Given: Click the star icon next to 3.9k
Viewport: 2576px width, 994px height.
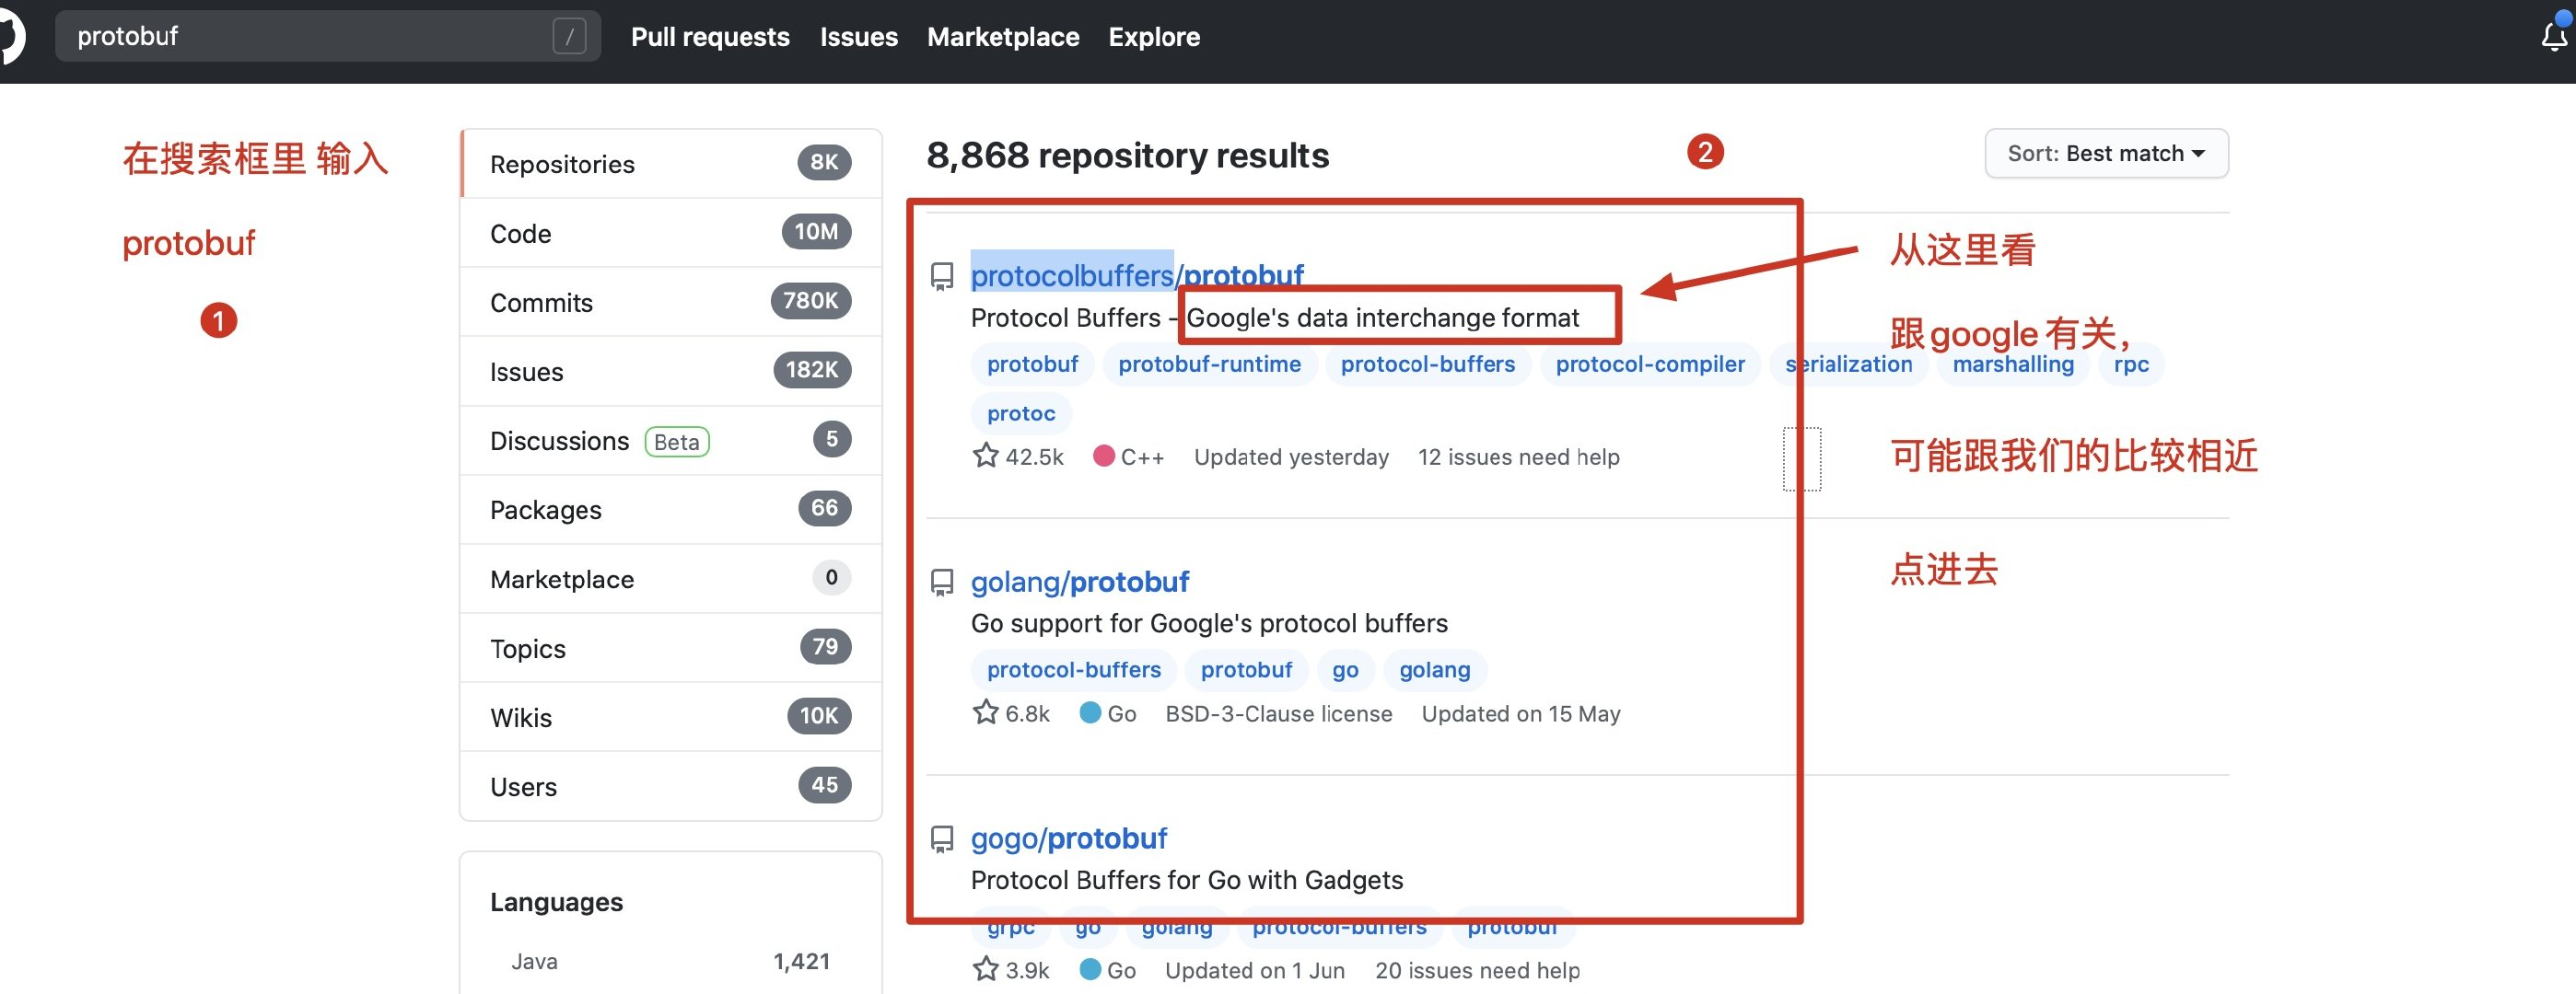Looking at the screenshot, I should pos(985,969).
